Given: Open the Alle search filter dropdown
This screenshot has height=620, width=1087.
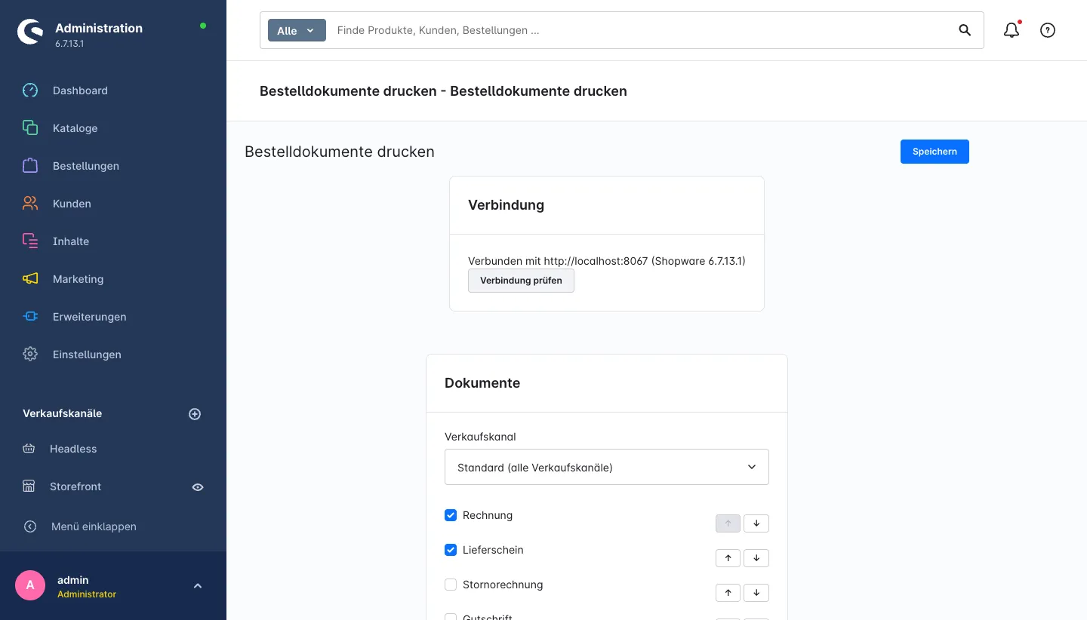Looking at the screenshot, I should [297, 30].
